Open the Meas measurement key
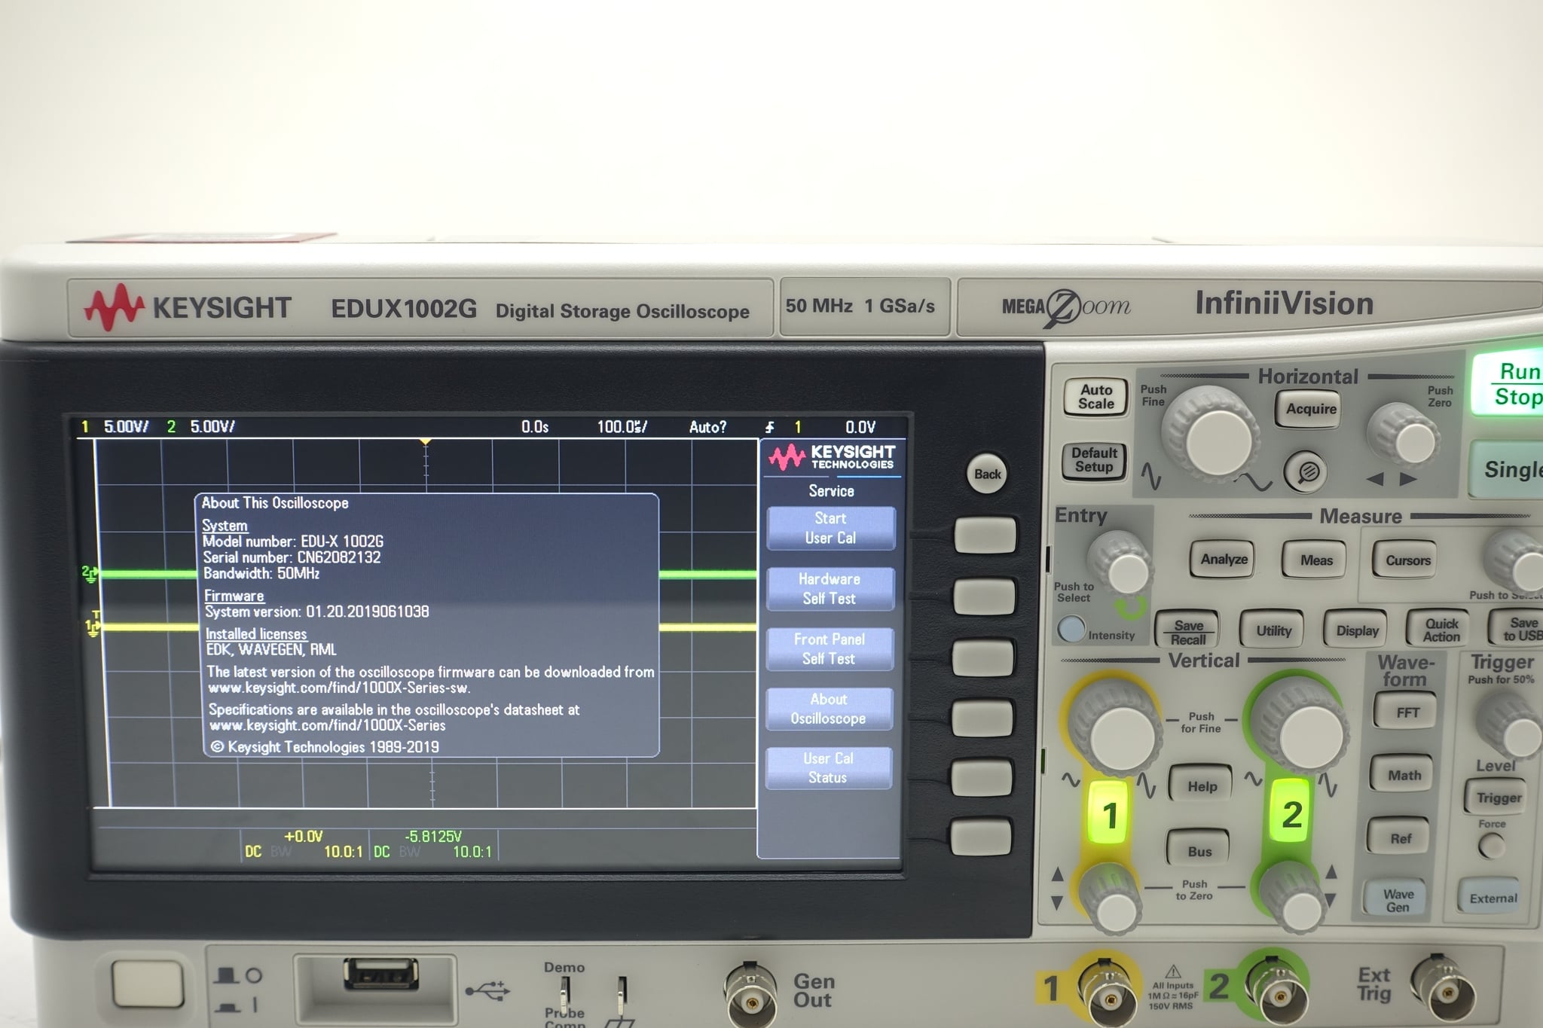Screen dimensions: 1543x1028 1315,560
